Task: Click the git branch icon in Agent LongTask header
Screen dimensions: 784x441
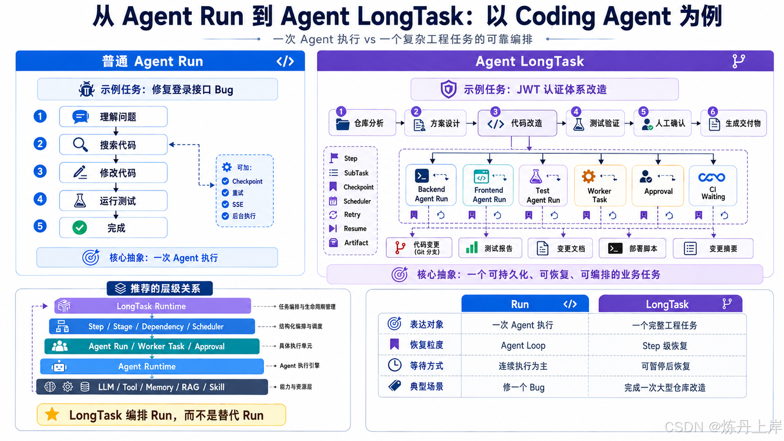Action: pos(739,61)
